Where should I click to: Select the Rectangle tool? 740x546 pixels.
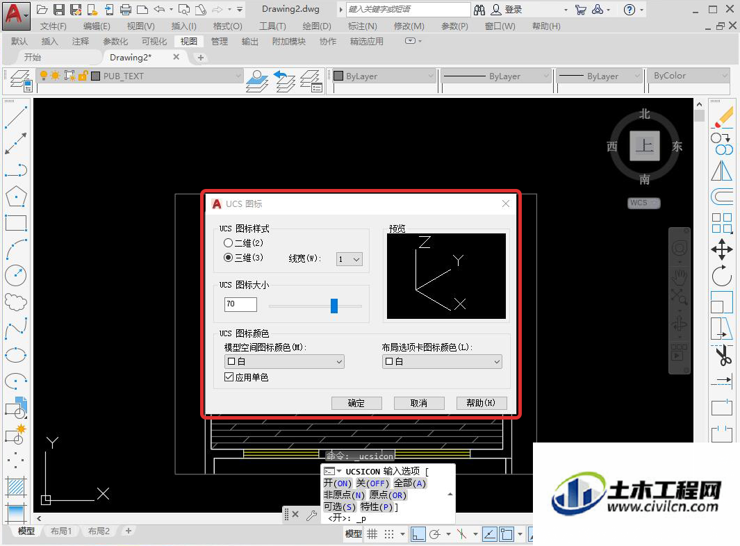click(x=16, y=222)
